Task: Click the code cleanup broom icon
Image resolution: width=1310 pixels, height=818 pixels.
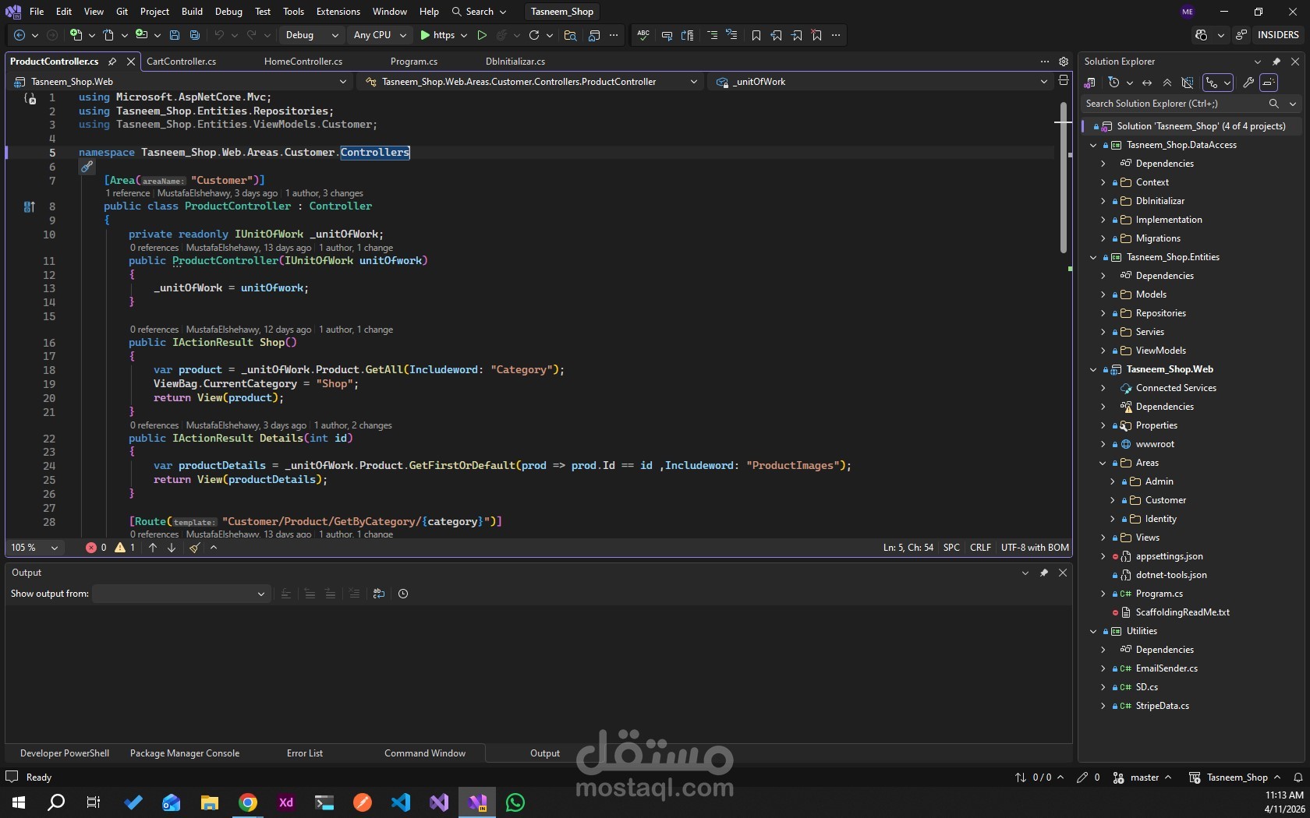Action: tap(194, 548)
